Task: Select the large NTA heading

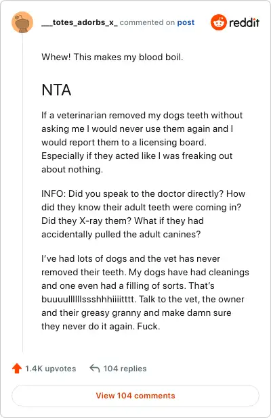Action: click(x=56, y=90)
